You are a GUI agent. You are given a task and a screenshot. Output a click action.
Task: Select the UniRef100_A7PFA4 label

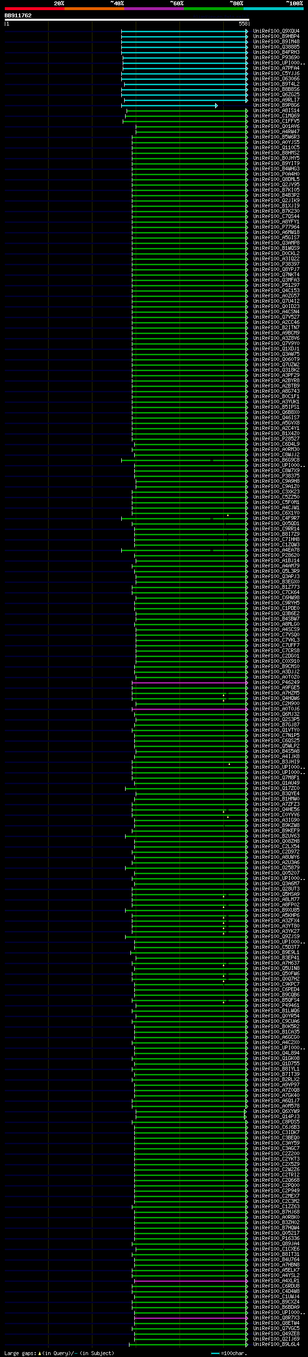[276, 68]
